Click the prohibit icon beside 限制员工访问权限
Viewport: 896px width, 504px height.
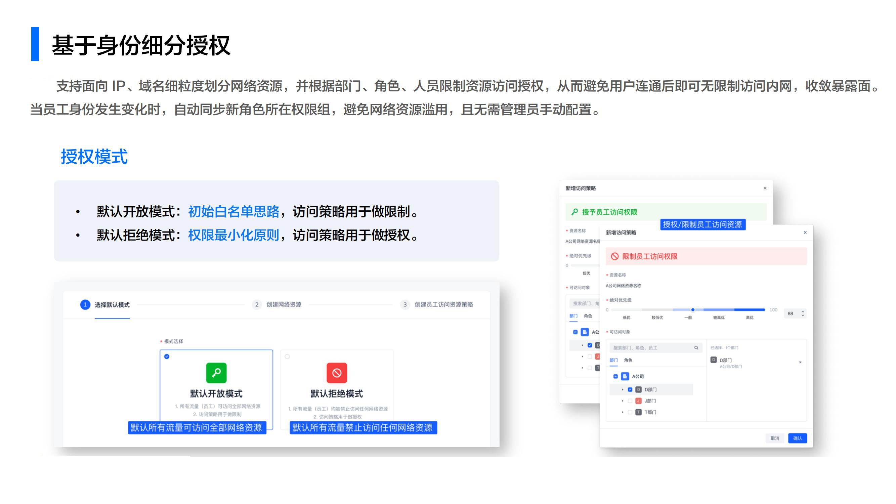click(x=614, y=256)
